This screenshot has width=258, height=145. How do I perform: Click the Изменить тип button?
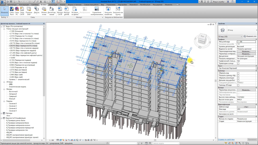[250, 36]
